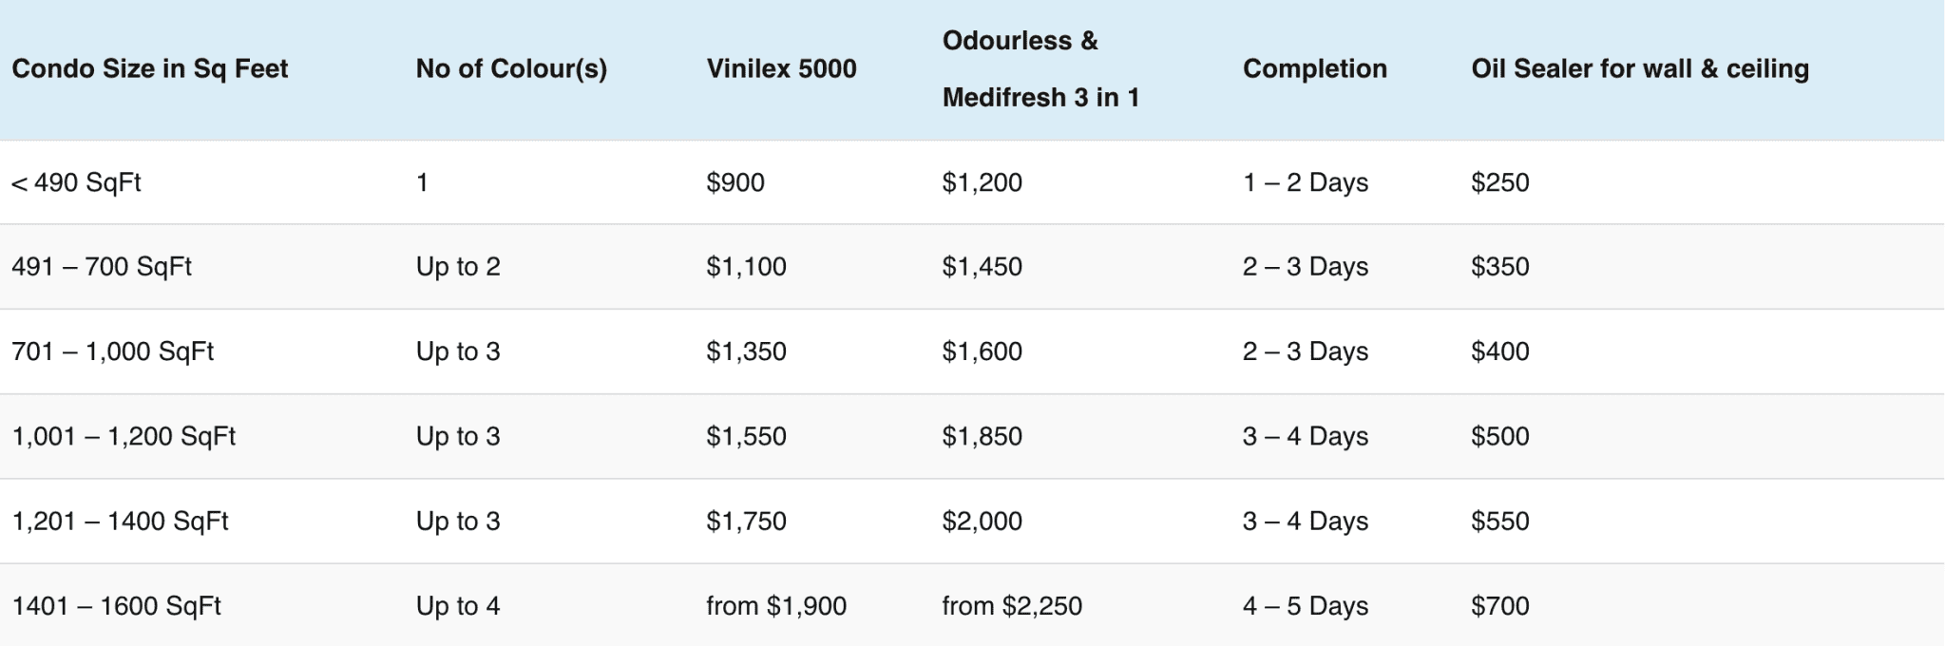Viewport: 1946px width, 646px height.
Task: Click the '491 – 700 SqFt' cell
Action: (x=102, y=267)
